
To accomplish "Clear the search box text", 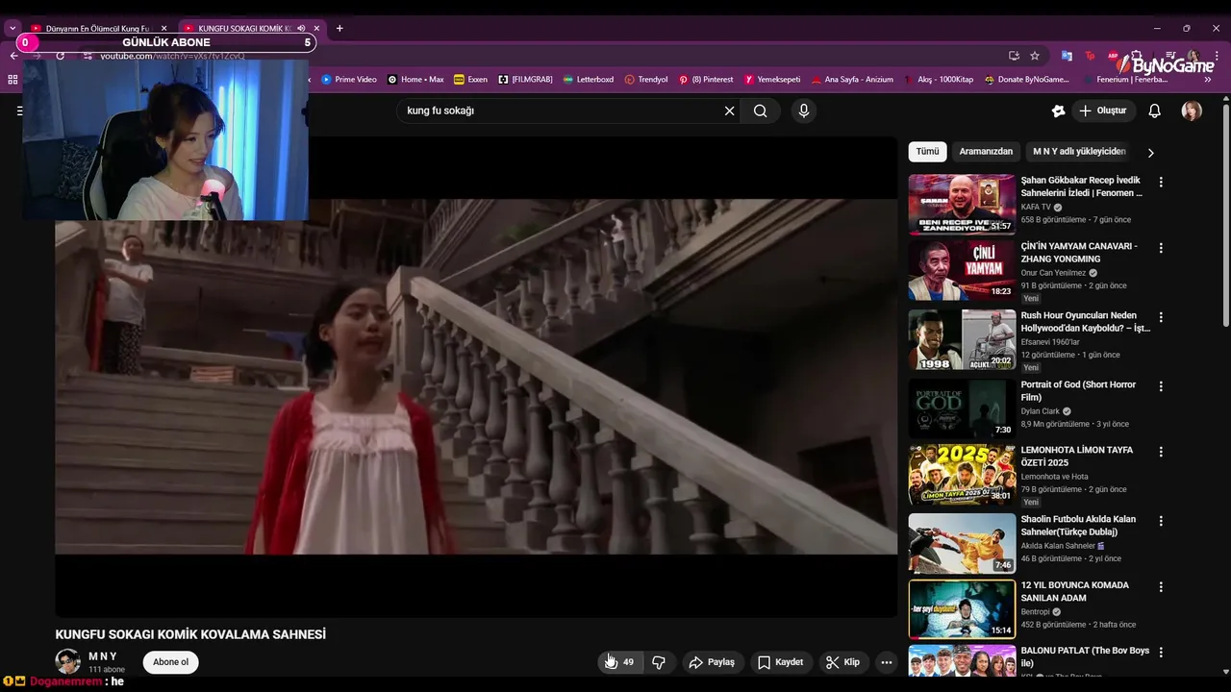I will point(729,111).
